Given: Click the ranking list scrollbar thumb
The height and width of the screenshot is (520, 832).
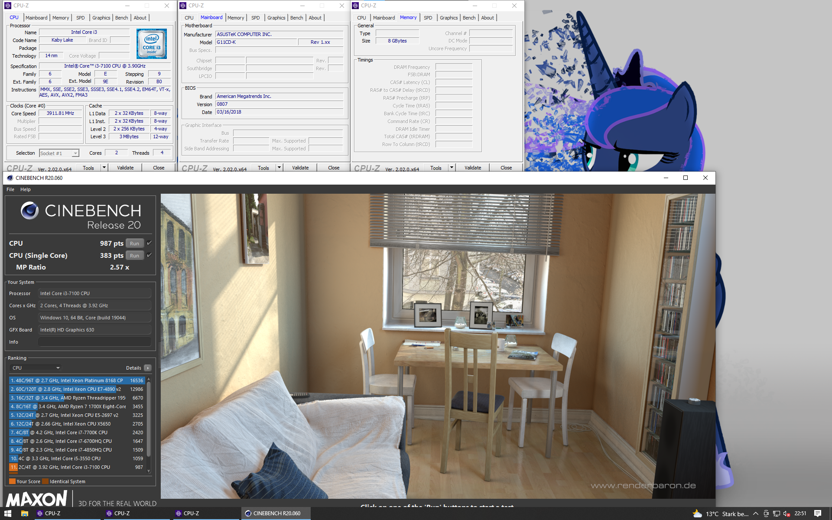Looking at the screenshot, I should coord(149,419).
